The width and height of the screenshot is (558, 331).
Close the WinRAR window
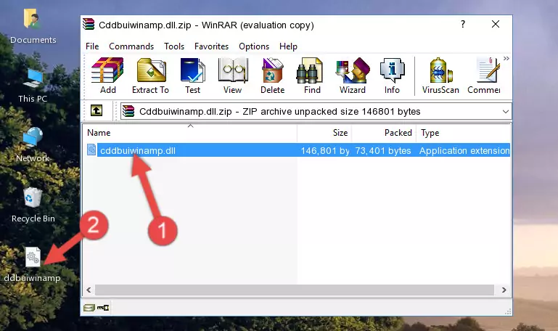[x=496, y=24]
